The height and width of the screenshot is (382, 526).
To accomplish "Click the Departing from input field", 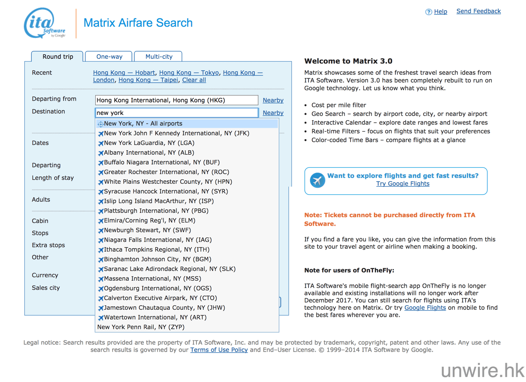I will click(176, 100).
